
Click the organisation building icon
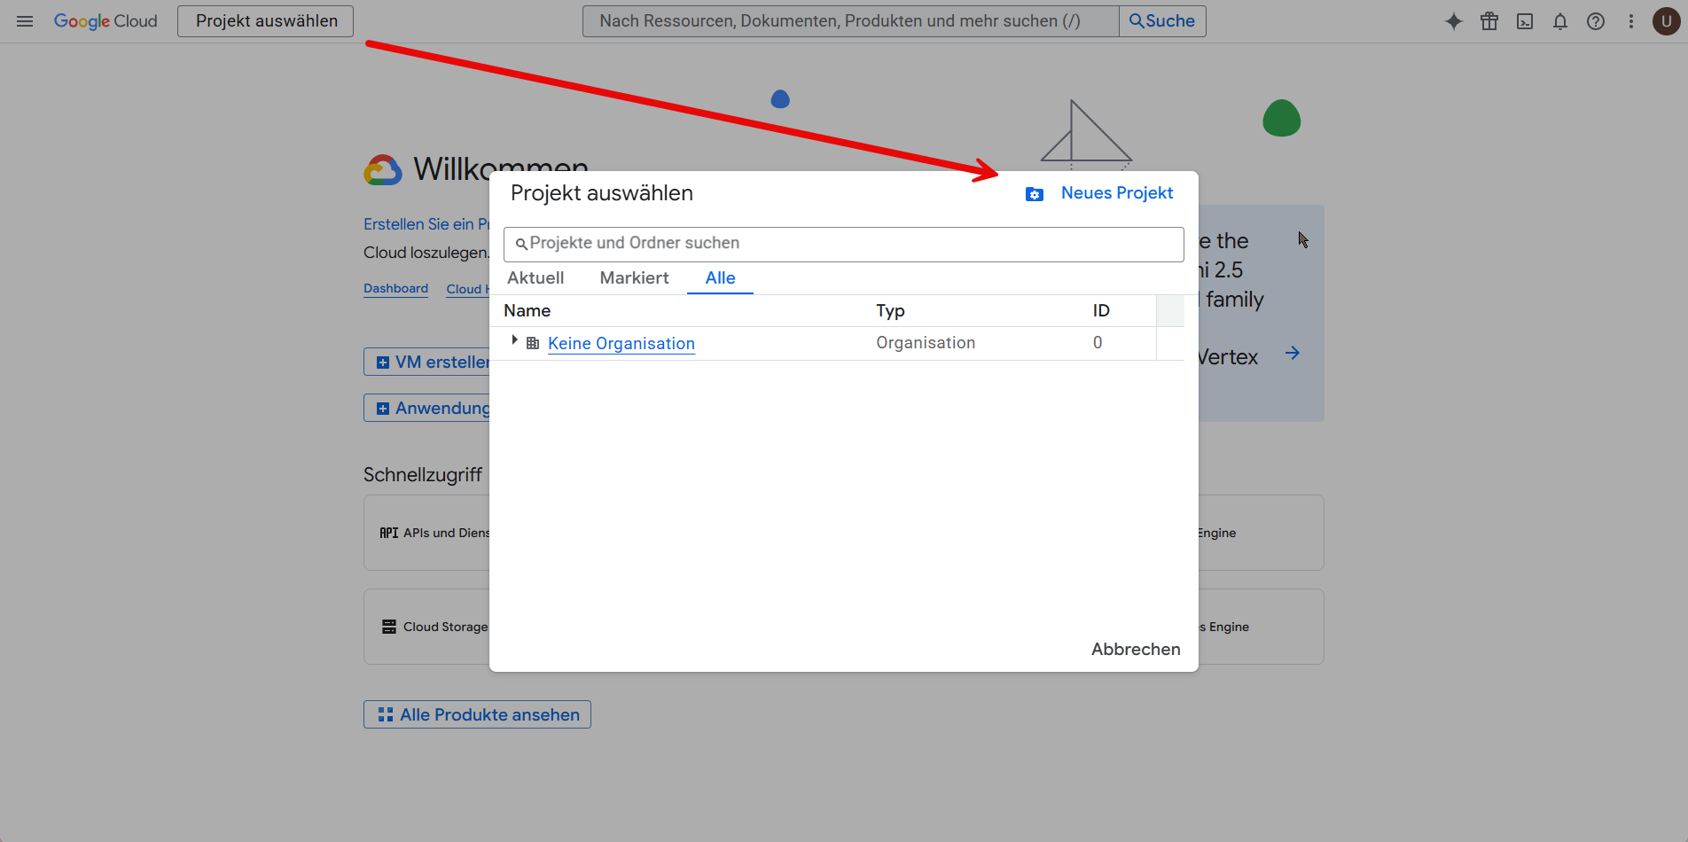(x=533, y=343)
